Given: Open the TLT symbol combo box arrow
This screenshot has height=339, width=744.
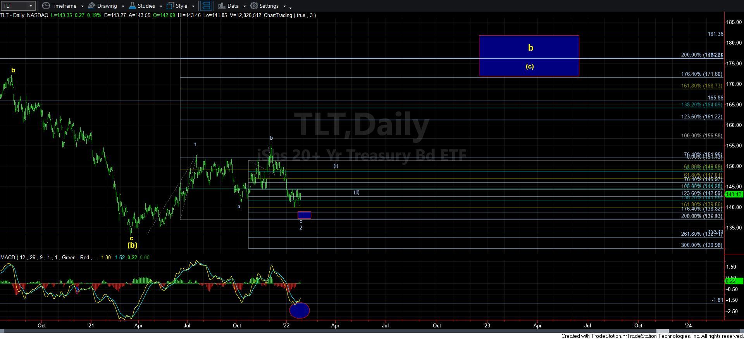Looking at the screenshot, I should coord(31,6).
